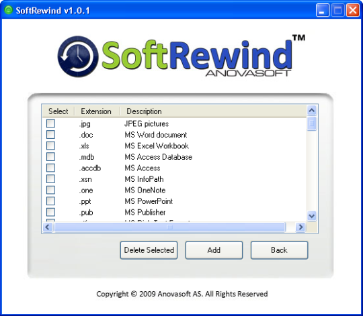Screen dimensions: 363x316
Task: Click the '.one' extension text
Action: point(86,191)
